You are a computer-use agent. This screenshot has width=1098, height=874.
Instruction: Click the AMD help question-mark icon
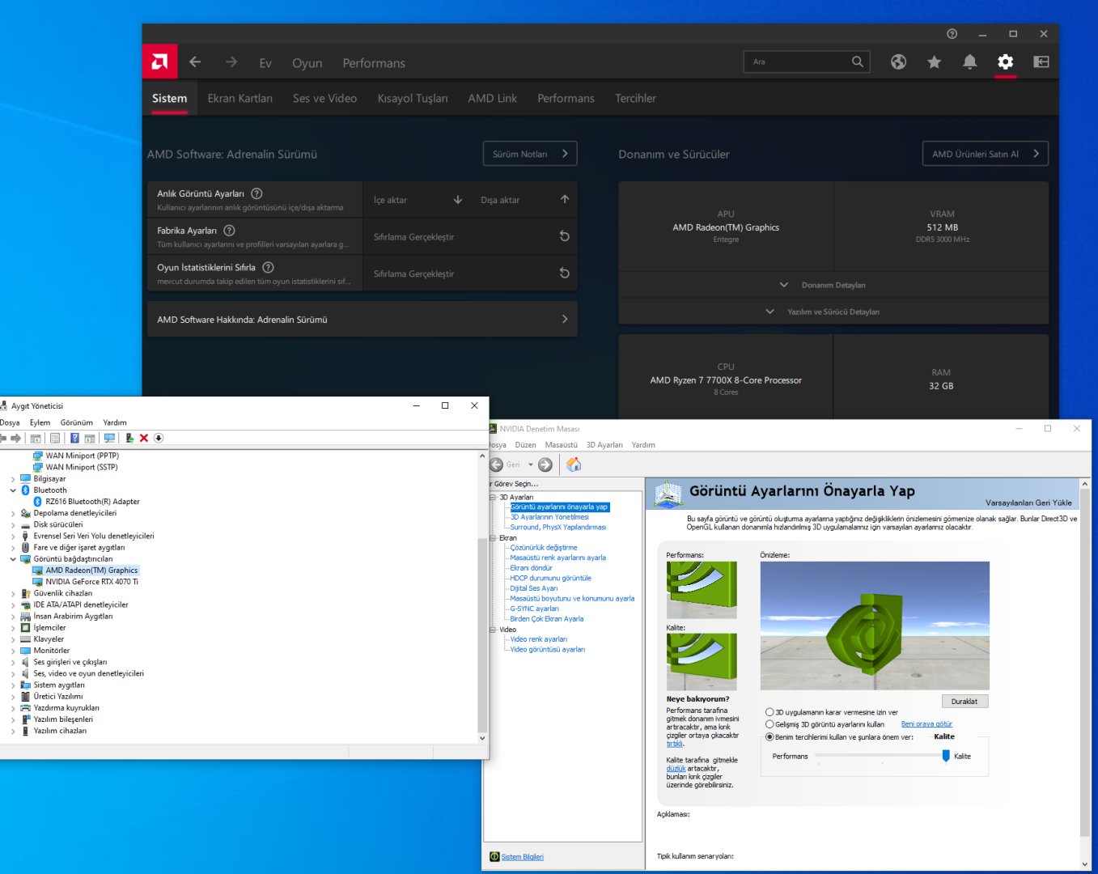click(952, 34)
